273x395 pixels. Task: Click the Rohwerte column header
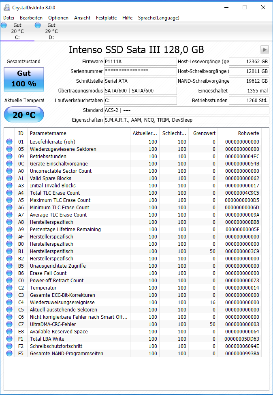pos(240,133)
